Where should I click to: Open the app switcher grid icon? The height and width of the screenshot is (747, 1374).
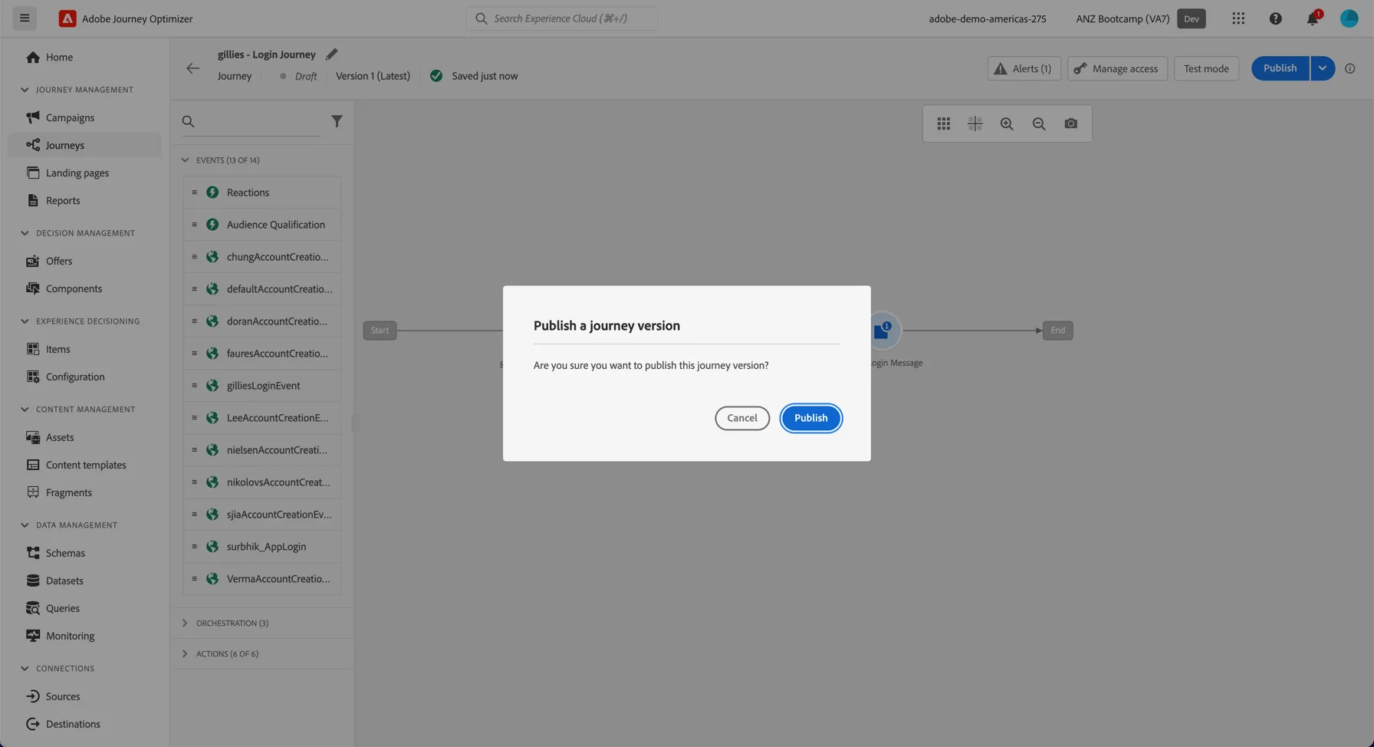1238,18
